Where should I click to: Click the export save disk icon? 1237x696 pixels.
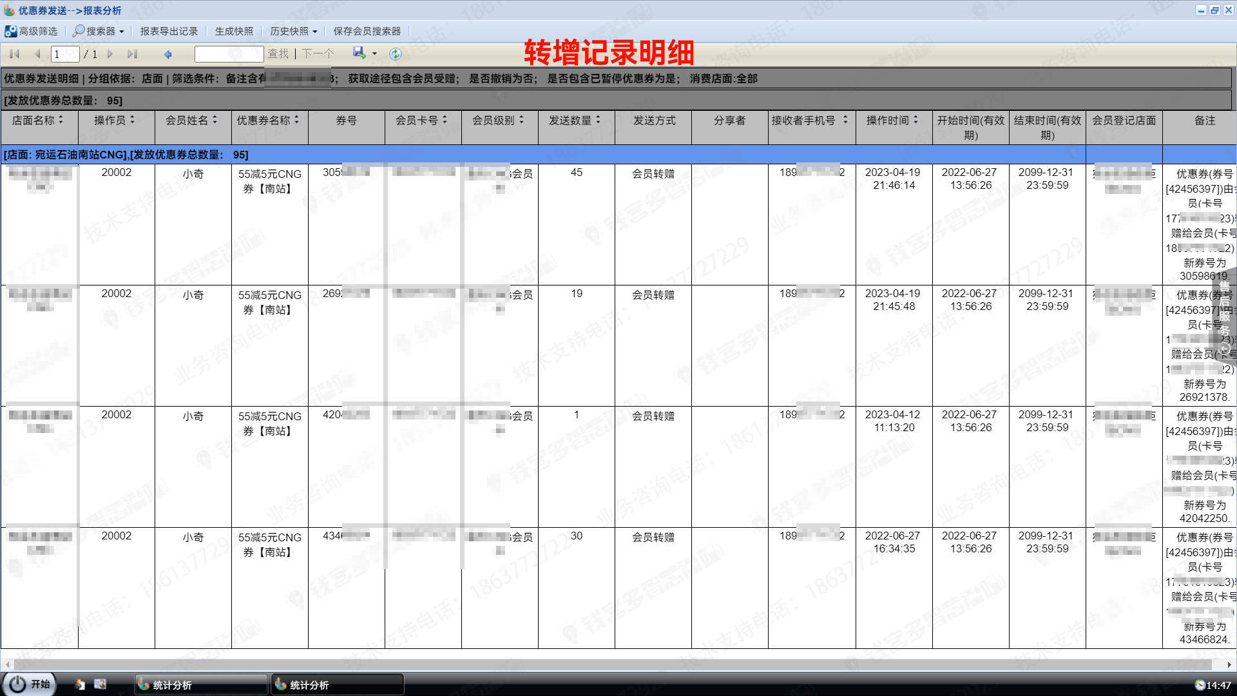[359, 53]
